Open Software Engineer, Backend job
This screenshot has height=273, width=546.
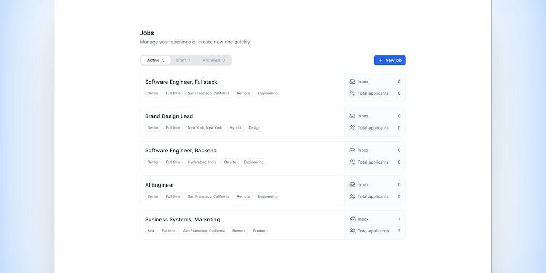pos(181,150)
